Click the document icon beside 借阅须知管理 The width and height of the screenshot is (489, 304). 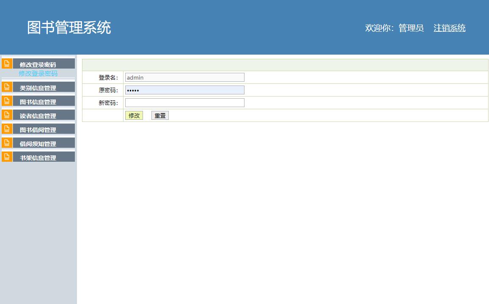pos(6,143)
